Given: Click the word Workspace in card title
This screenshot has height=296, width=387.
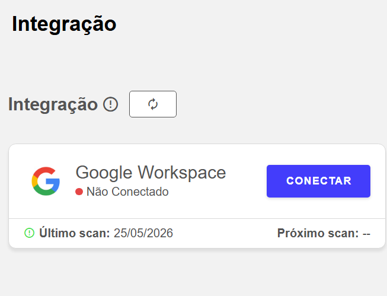Looking at the screenshot, I should (x=182, y=173).
